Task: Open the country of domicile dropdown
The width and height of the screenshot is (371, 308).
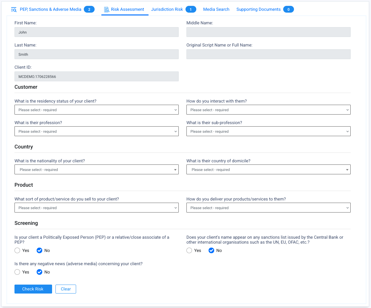Action: tap(268, 169)
